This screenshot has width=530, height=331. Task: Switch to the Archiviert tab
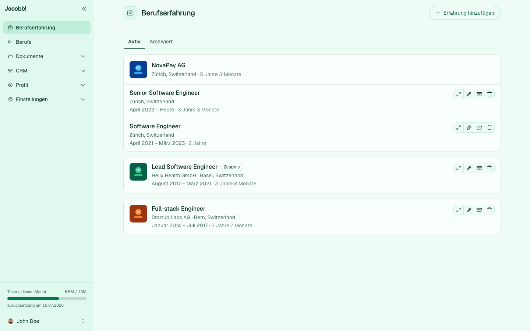[x=161, y=42]
